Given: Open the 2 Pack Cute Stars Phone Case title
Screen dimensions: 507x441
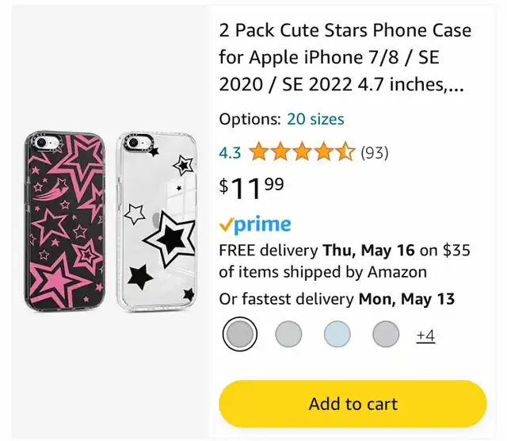Looking at the screenshot, I should point(345,57).
